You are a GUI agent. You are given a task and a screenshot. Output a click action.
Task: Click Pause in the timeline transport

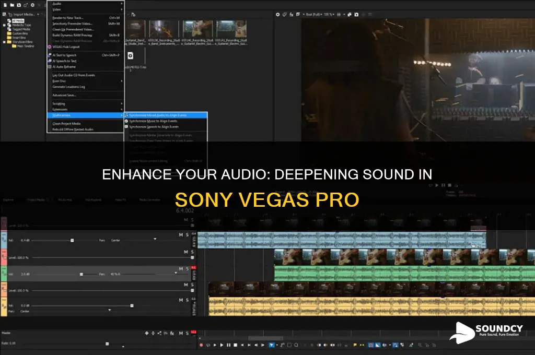pos(228,345)
